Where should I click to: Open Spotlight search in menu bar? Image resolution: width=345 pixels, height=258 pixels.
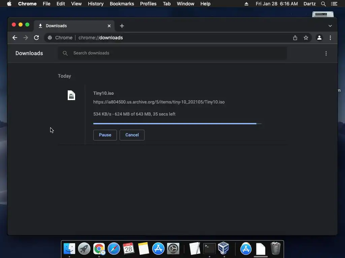[x=323, y=4]
